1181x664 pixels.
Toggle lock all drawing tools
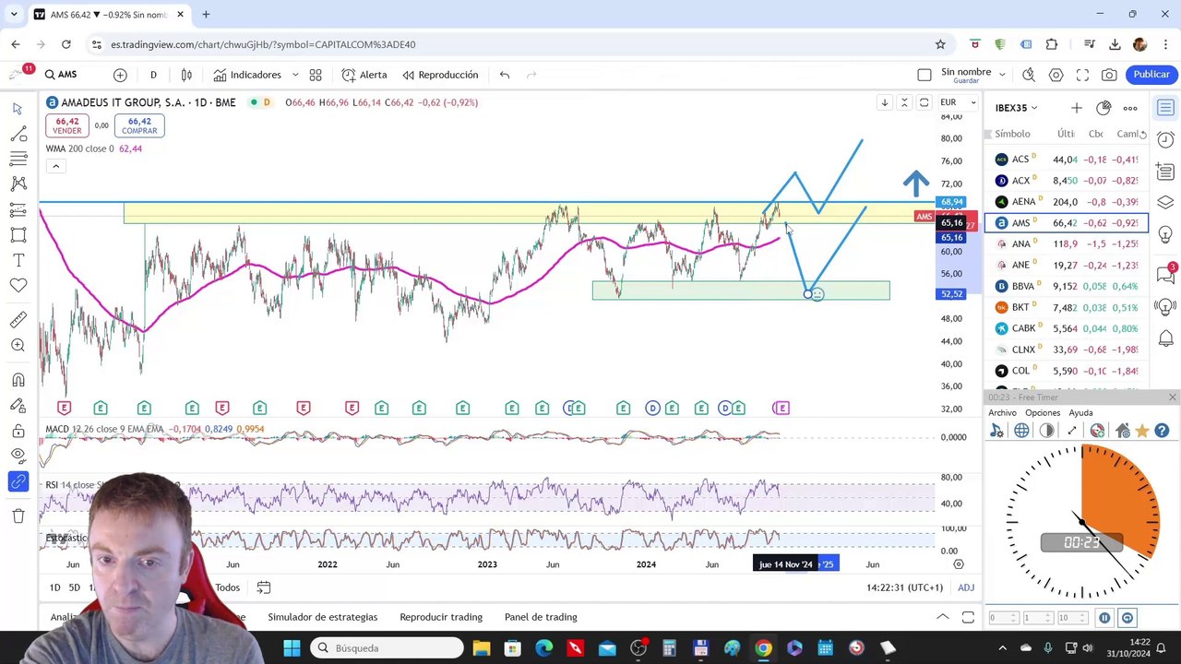[x=18, y=431]
